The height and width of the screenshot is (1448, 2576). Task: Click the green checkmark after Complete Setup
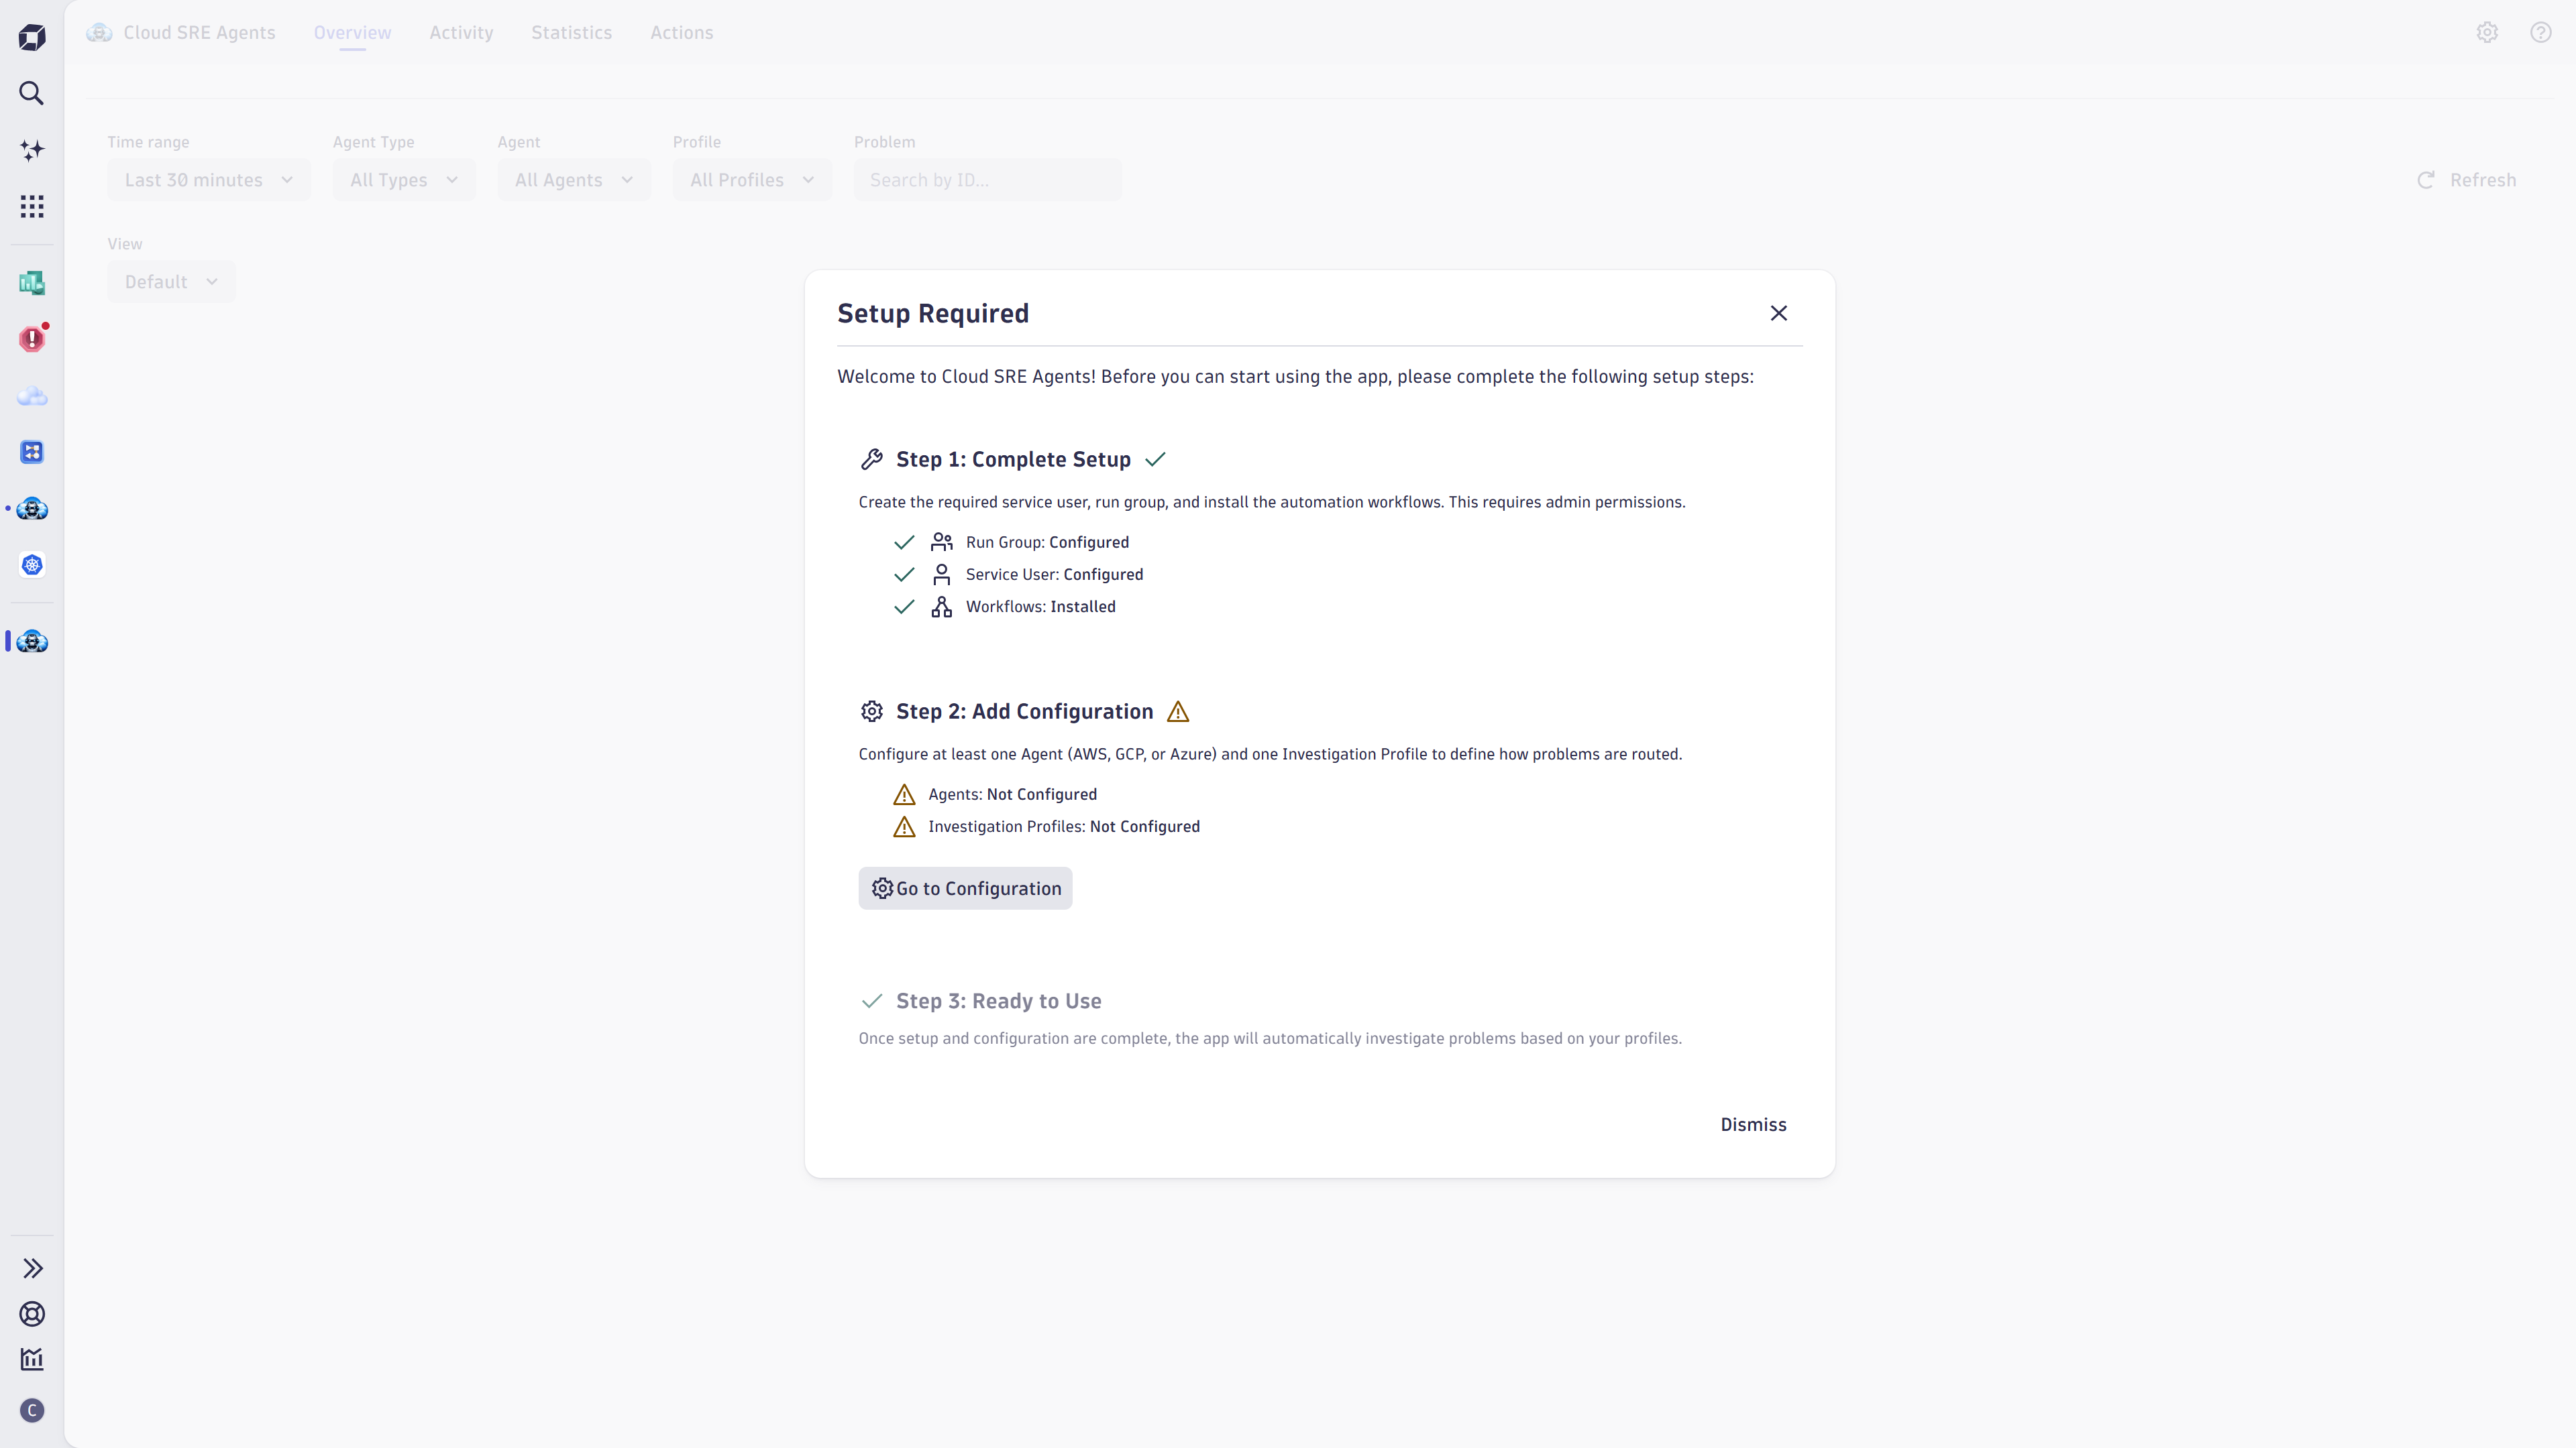(1155, 459)
